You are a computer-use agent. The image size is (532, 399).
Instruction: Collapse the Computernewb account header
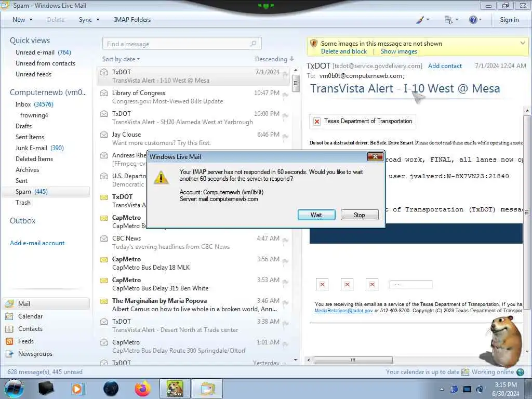pos(48,92)
